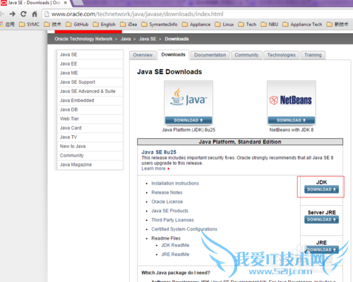Viewport: 353px width, 282px height.
Task: Open the Java SE 8u25 heading link
Action: tap(159, 152)
